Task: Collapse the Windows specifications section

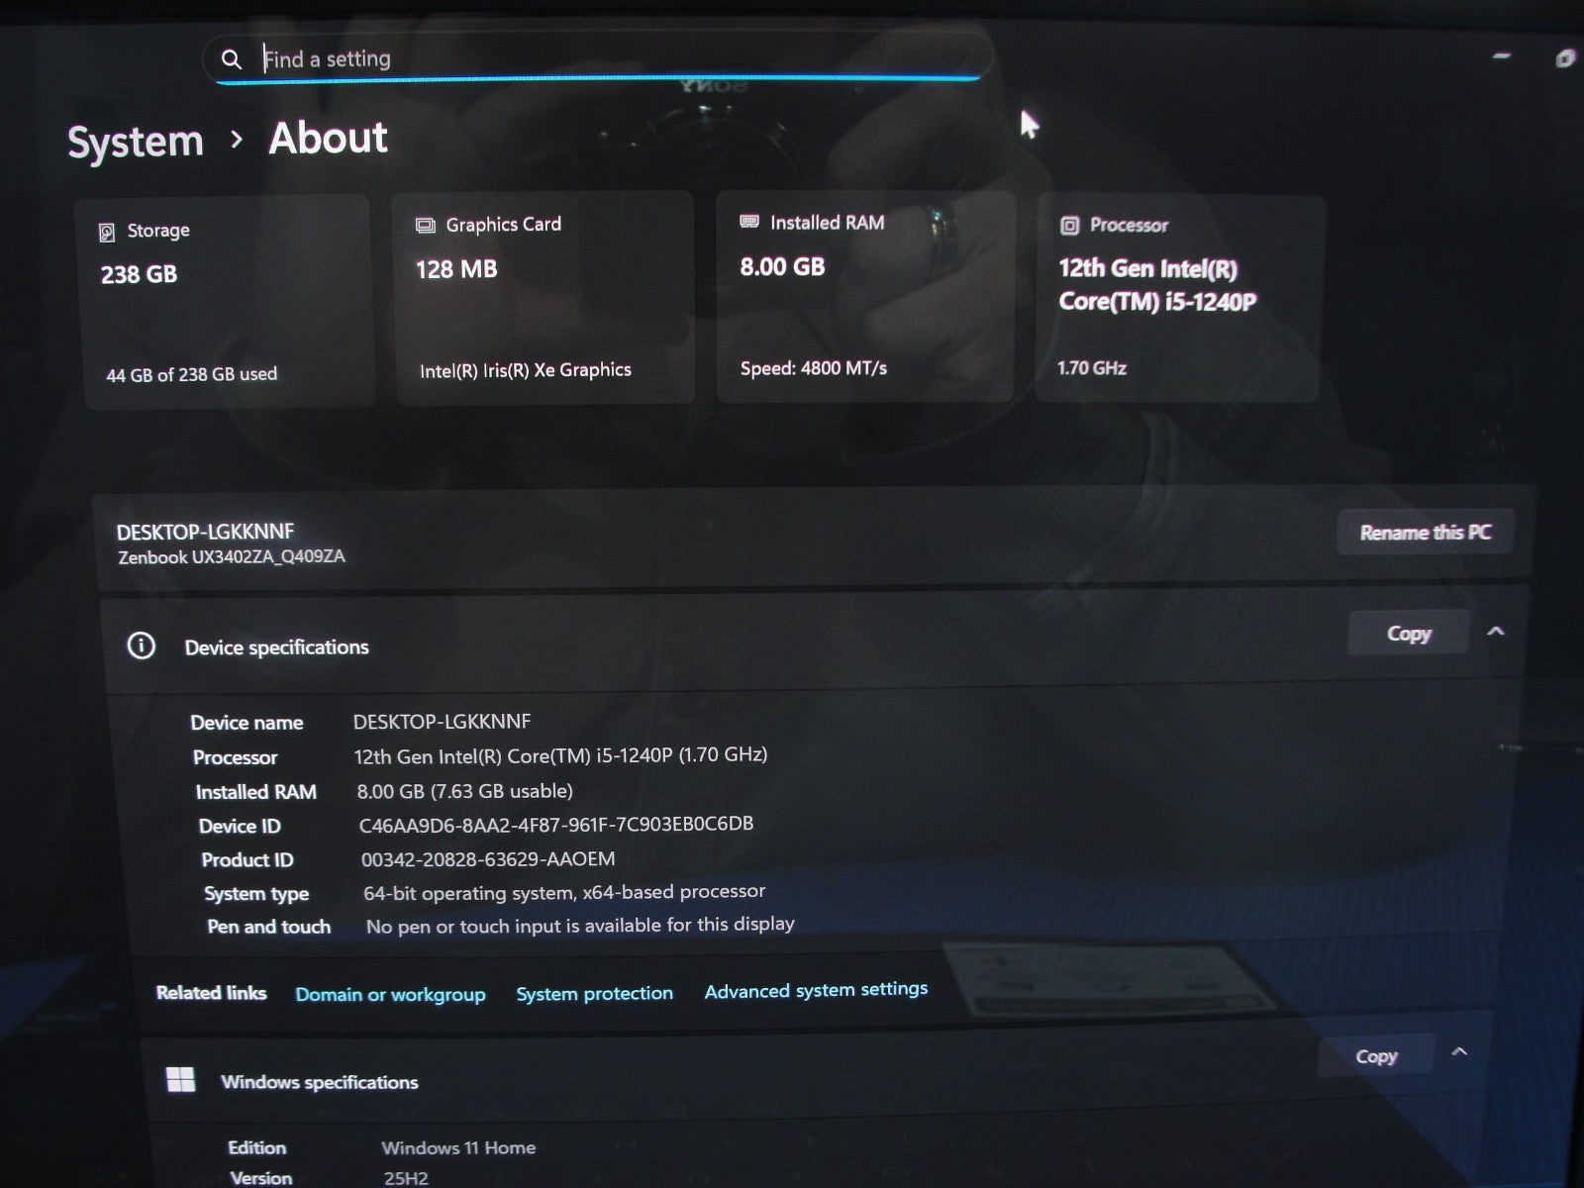Action: tap(1459, 1052)
